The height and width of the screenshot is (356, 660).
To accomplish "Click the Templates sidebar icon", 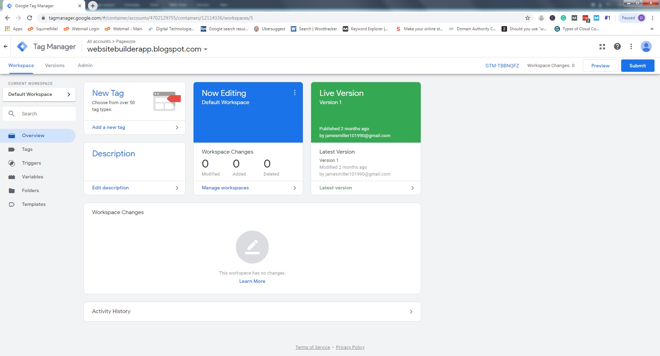I will click(12, 204).
